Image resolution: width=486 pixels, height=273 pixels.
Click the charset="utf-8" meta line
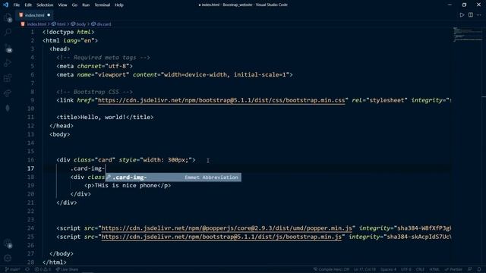tap(94, 66)
